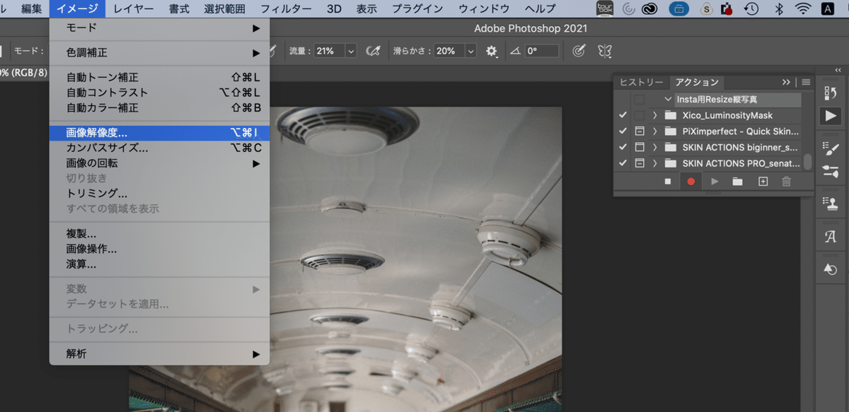Choose 自動トーン補正 menu item
849x412 pixels.
pos(160,77)
